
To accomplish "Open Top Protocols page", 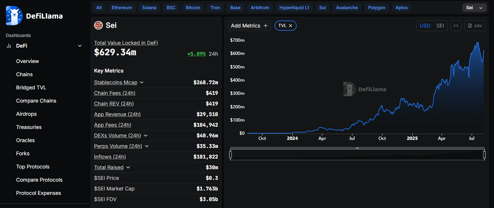I will tap(33, 167).
